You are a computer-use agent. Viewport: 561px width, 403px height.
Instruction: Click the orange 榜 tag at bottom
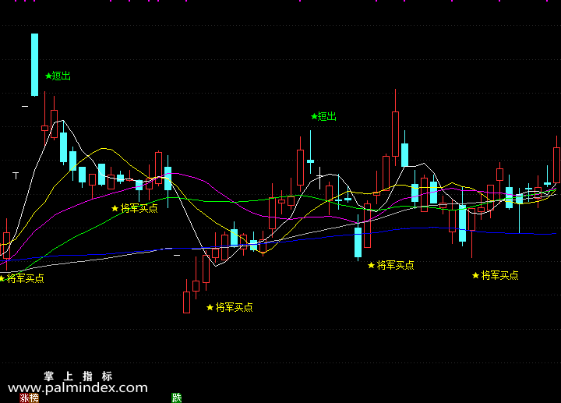click(x=34, y=398)
